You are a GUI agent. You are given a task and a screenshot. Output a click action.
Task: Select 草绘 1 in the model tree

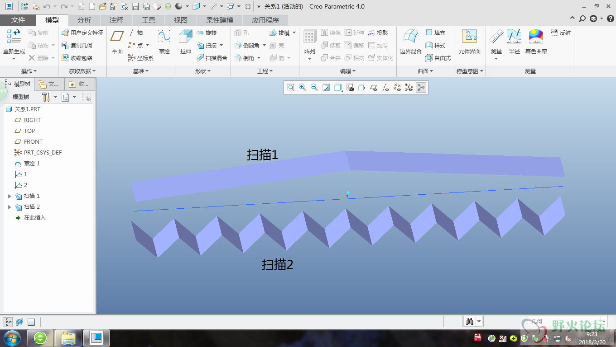pos(27,164)
